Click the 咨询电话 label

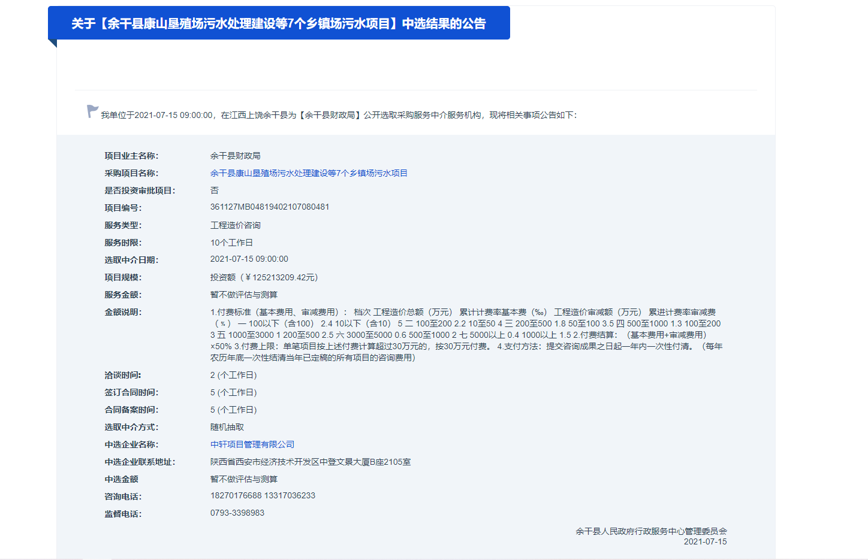click(123, 497)
